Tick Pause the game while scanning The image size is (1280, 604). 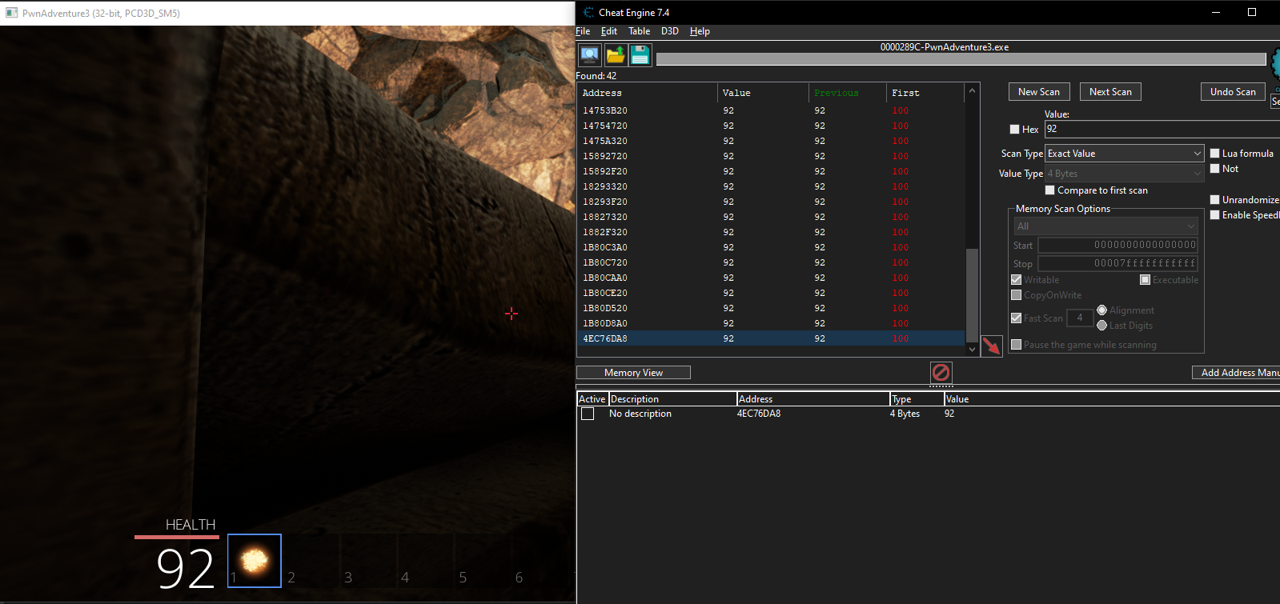tap(1017, 345)
